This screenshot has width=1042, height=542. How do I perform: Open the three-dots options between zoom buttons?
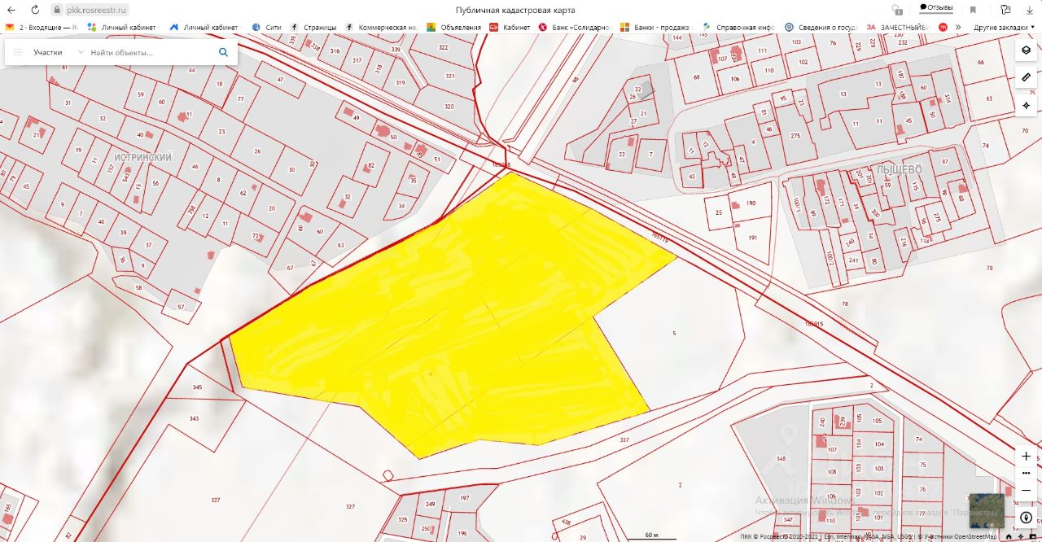click(x=1026, y=473)
